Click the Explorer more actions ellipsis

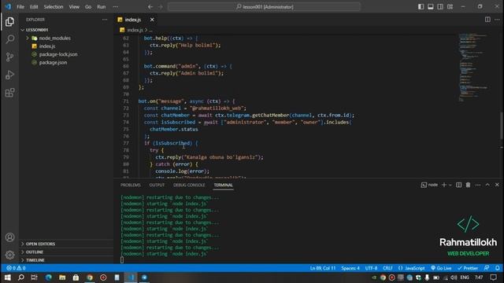pyautogui.click(x=105, y=20)
